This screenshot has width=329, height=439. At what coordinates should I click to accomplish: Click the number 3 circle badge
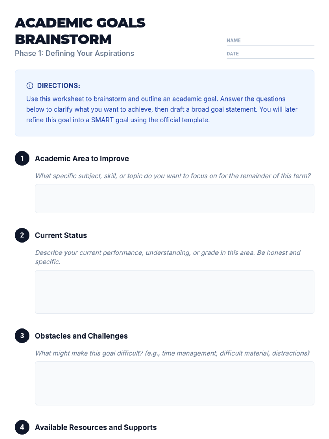click(x=22, y=336)
